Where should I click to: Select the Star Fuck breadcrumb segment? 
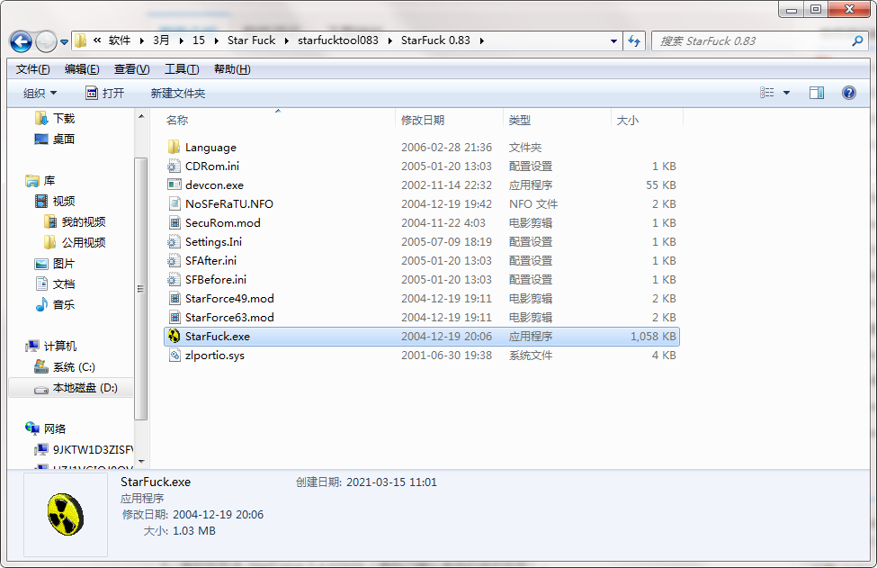pyautogui.click(x=251, y=41)
